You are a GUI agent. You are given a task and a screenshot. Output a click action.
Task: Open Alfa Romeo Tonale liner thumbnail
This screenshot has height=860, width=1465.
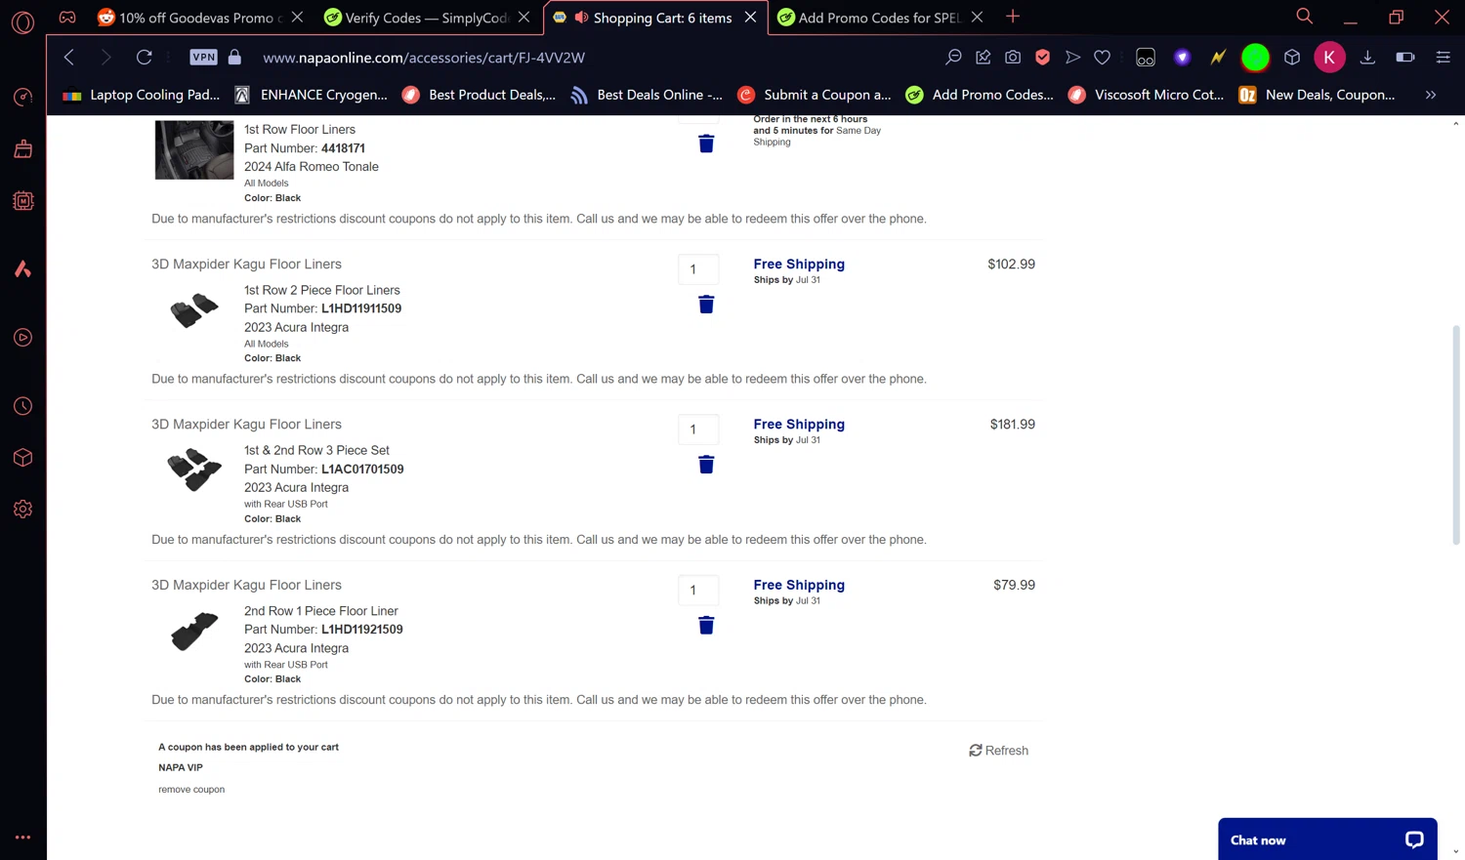194,150
